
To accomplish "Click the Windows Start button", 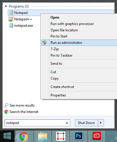I will click(x=7, y=136).
